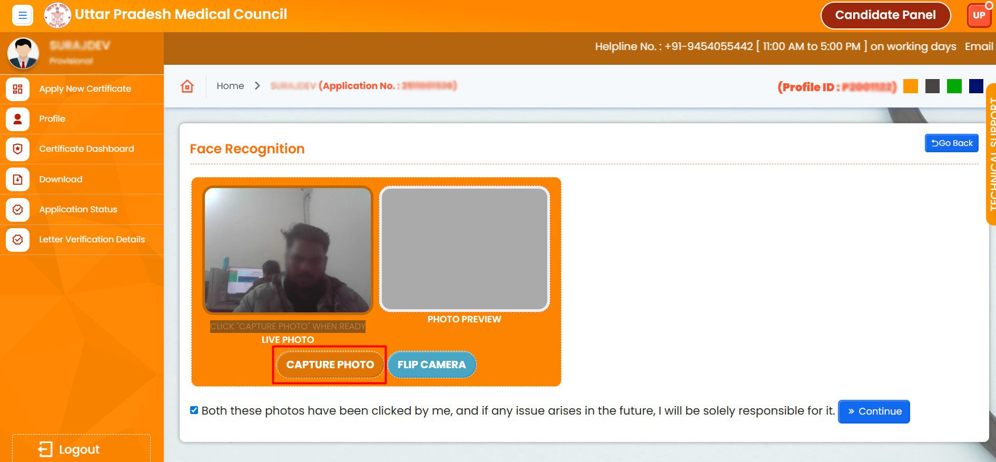Click the home icon in breadcrumb
Viewport: 996px width, 462px height.
(x=187, y=86)
